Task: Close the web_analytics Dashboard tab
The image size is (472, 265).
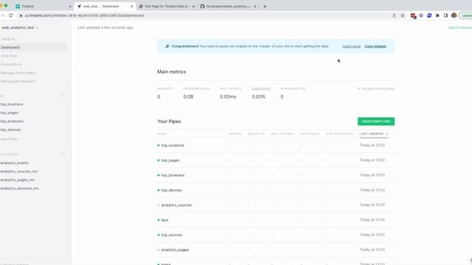Action: click(132, 7)
